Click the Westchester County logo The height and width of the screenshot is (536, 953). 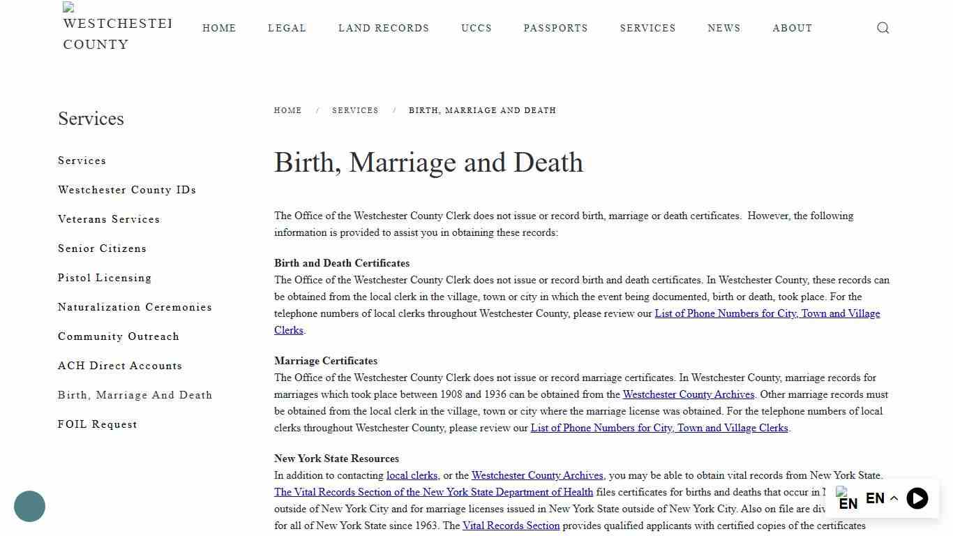pos(116,28)
